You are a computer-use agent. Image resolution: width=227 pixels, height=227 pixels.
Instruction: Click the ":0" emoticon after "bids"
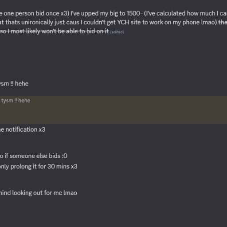pyautogui.click(x=65, y=156)
